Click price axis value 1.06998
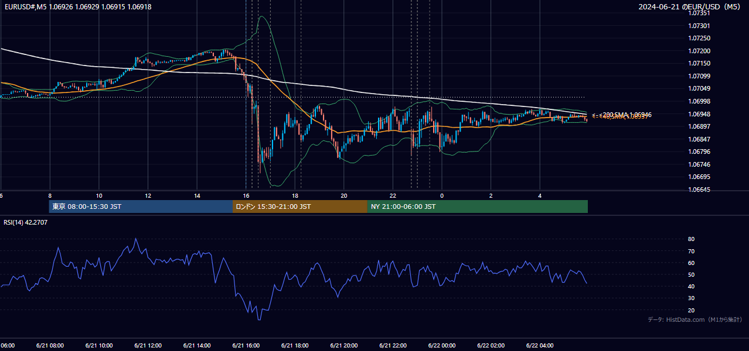Screen dimensions: 749x351 pyautogui.click(x=699, y=101)
